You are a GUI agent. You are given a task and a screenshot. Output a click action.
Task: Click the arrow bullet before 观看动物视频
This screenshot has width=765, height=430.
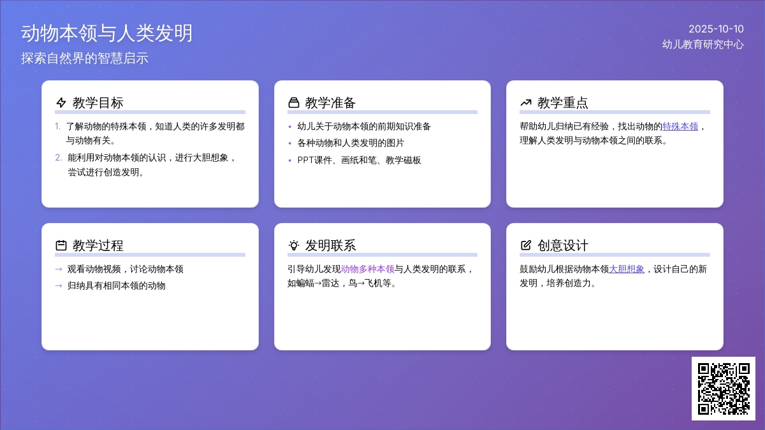coord(59,269)
